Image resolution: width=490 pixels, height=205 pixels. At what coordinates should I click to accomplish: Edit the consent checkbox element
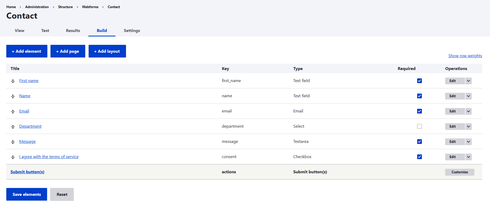click(x=455, y=157)
